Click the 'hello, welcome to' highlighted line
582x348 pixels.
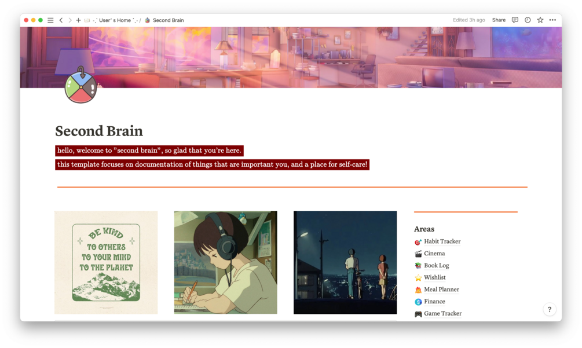[149, 151]
